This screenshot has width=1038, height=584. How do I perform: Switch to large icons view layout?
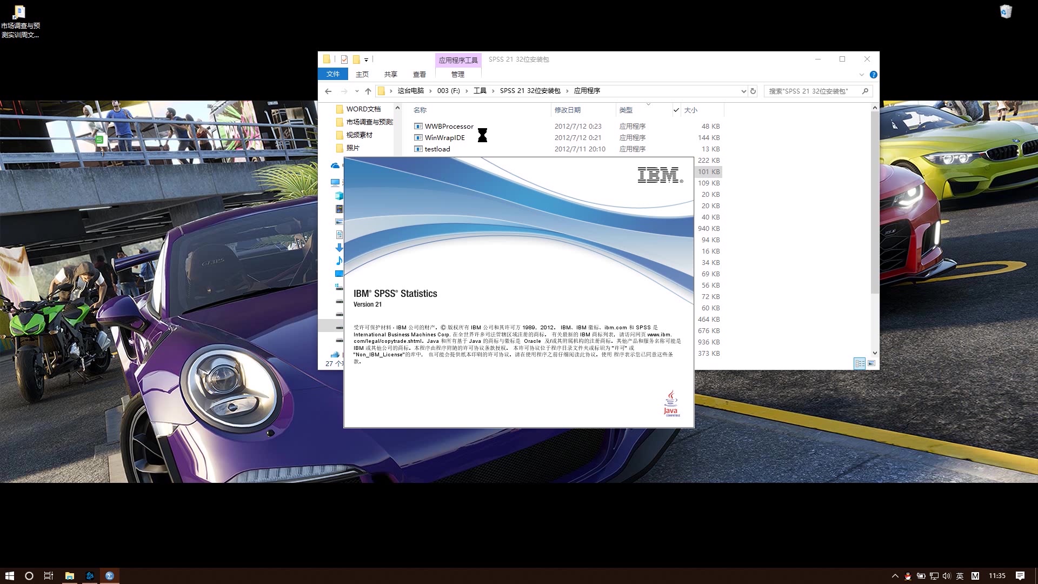coord(871,363)
